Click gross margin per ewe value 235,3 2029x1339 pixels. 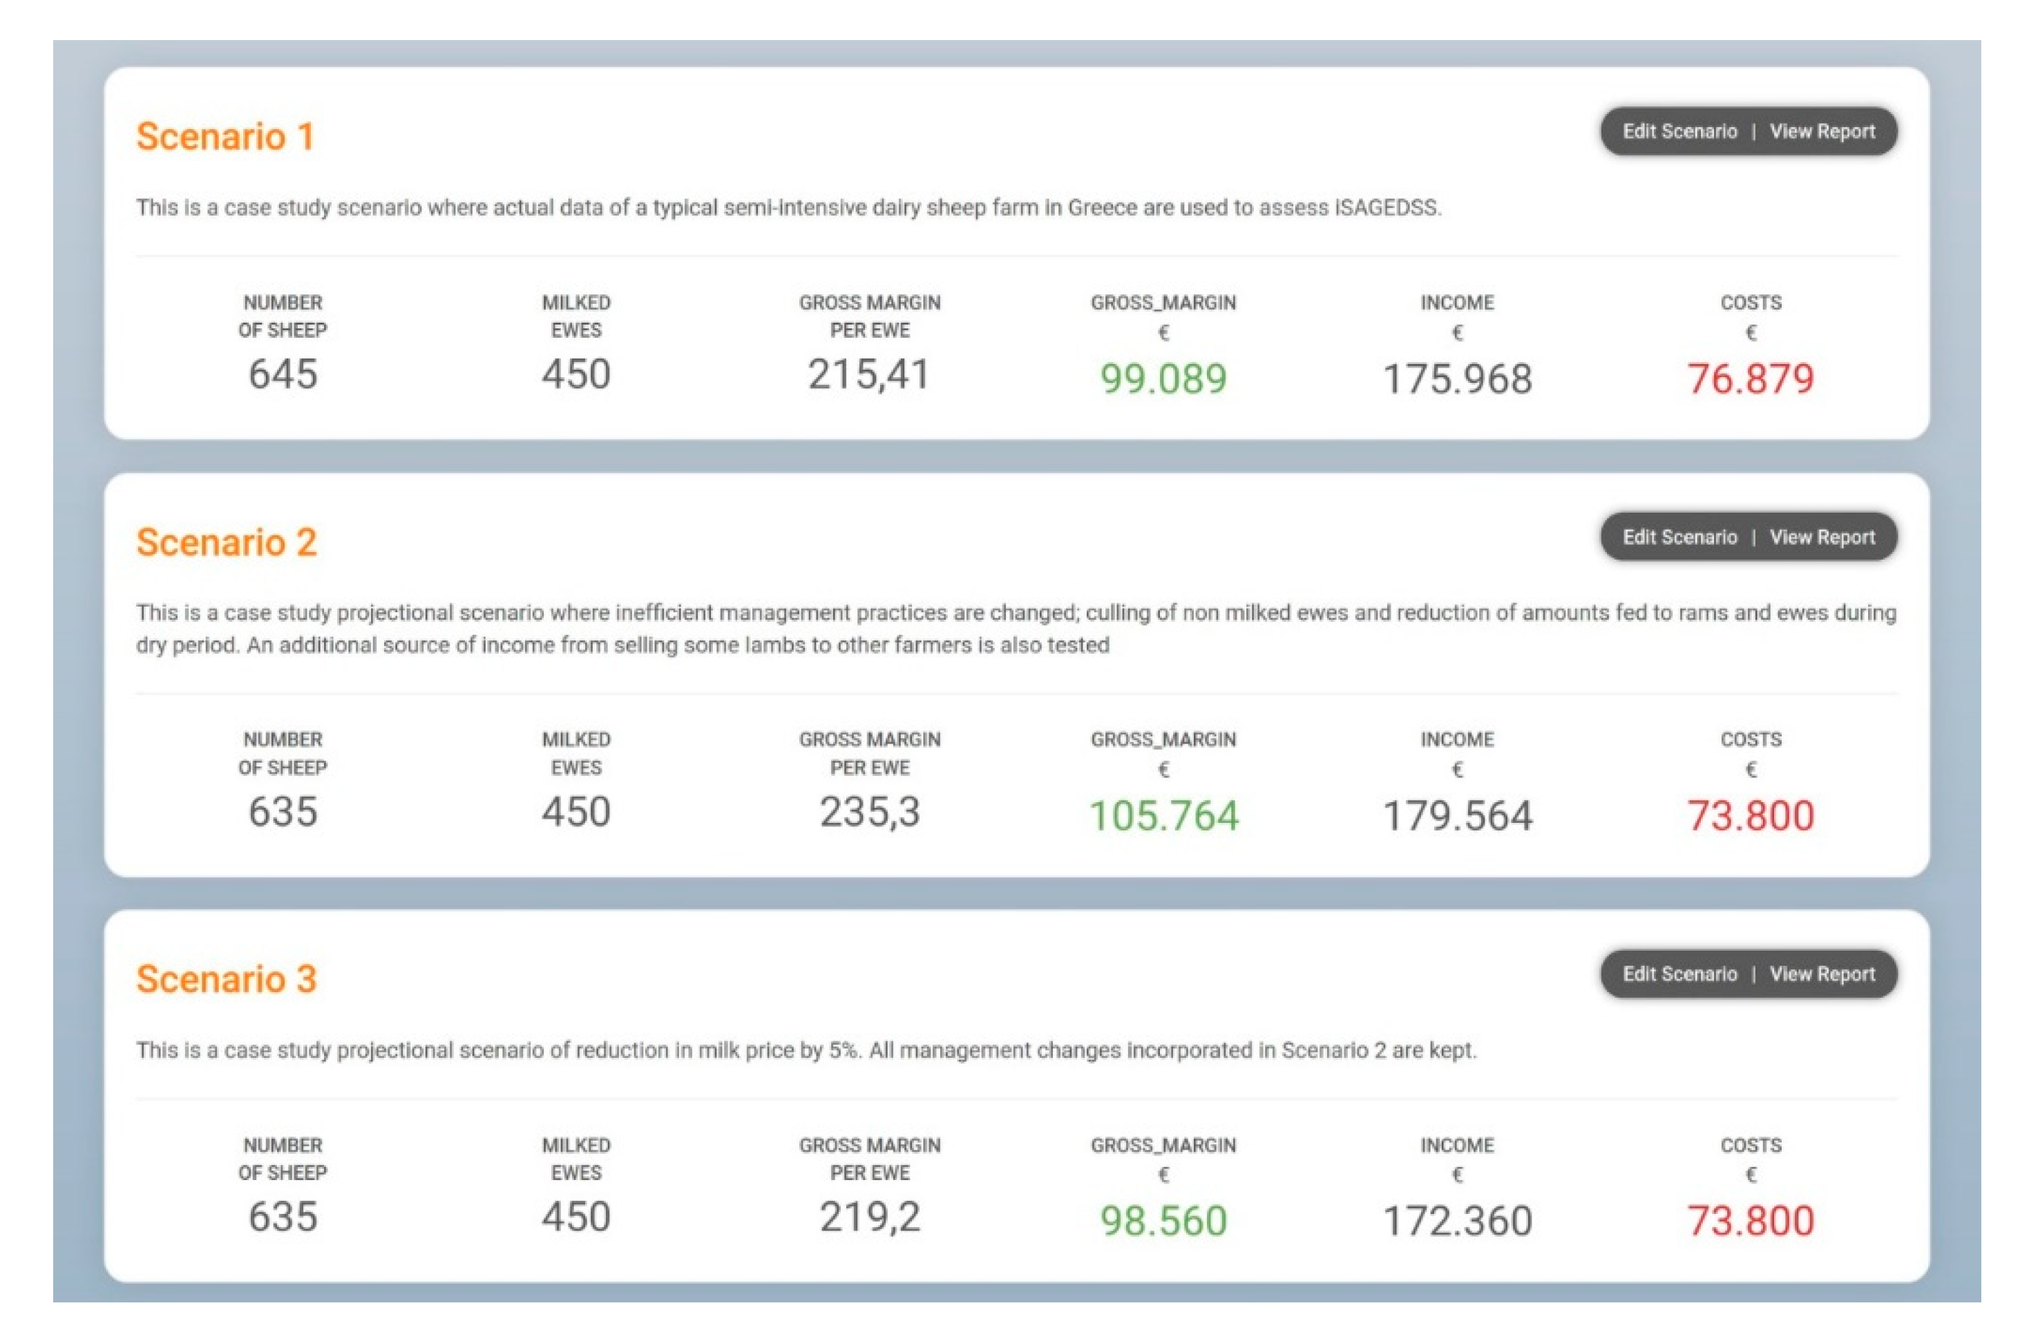[x=870, y=812]
